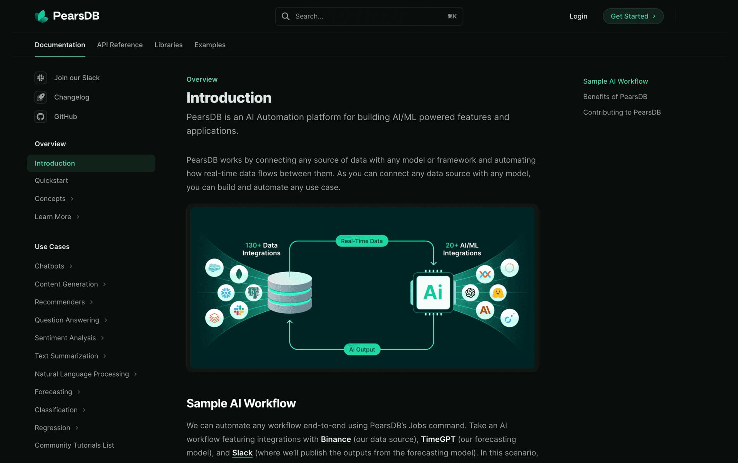Click the search magnifier icon
The image size is (738, 463).
286,16
